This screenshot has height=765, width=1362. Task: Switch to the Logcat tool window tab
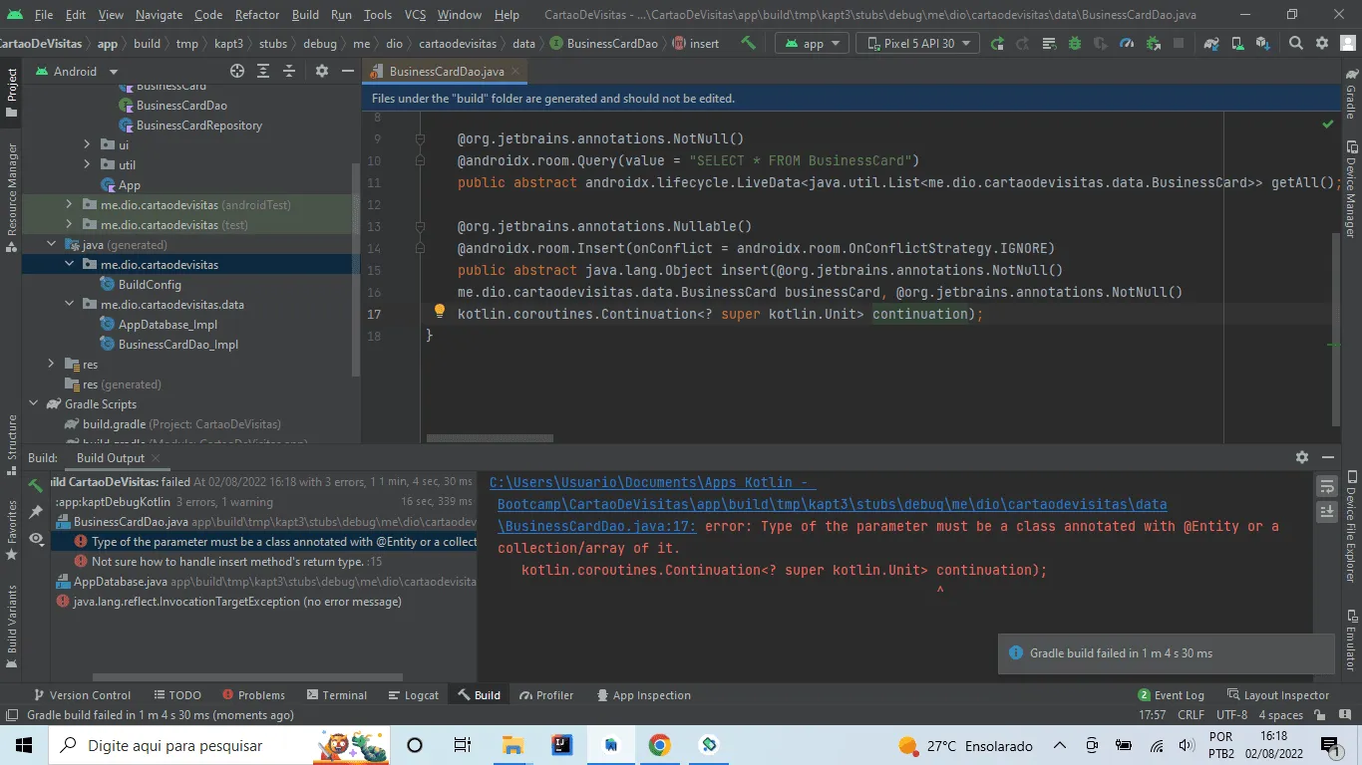pyautogui.click(x=414, y=695)
